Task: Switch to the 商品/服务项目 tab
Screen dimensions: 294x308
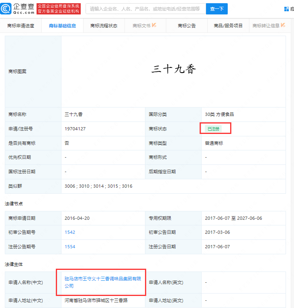Action: (x=228, y=26)
